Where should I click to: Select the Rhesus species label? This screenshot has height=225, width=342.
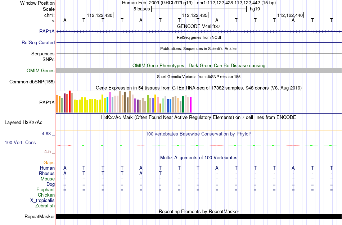point(47,173)
